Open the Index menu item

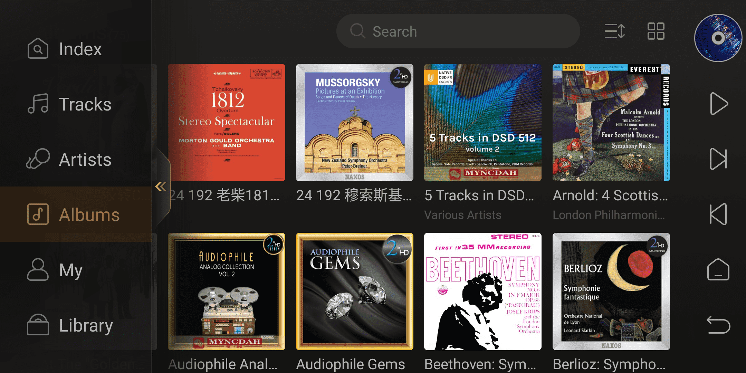tap(75, 49)
